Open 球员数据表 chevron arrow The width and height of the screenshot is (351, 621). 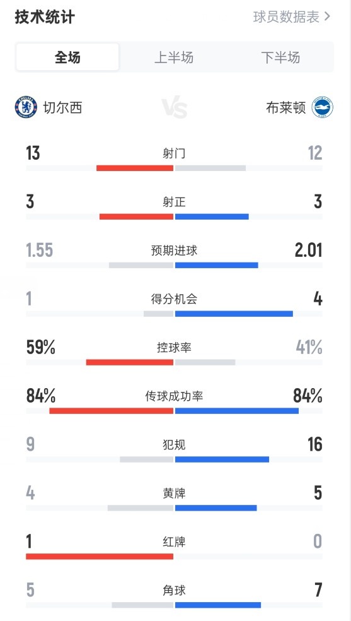(327, 16)
